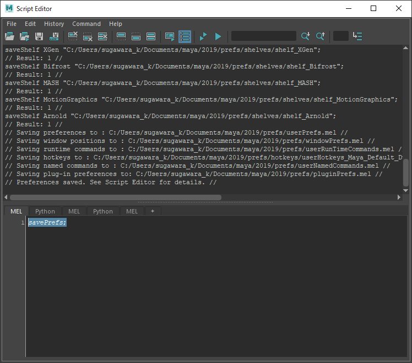412x363 pixels.
Task: Click 'Saving runtime commands to' line
Action: [x=204, y=150]
